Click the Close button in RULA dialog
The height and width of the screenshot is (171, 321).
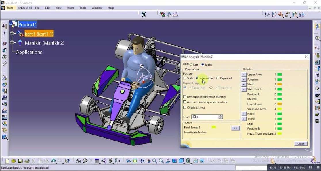tap(301, 144)
